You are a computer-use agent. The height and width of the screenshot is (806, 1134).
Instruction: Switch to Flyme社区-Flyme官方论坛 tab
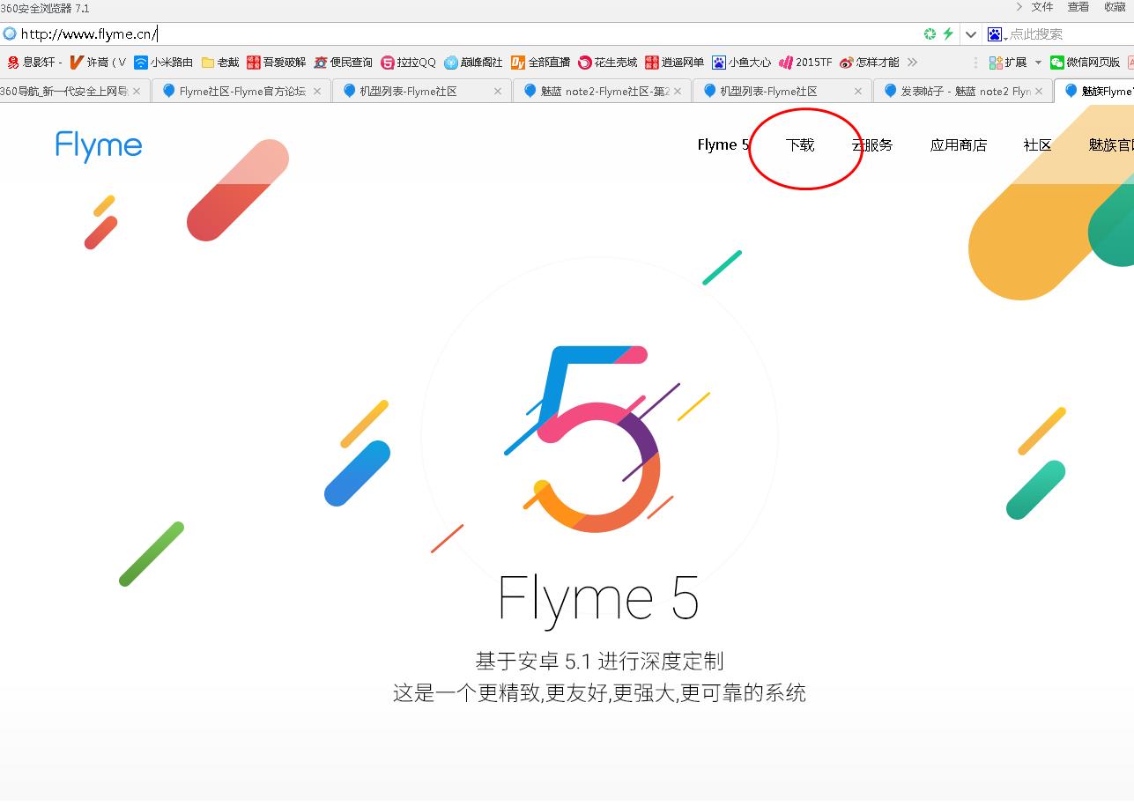[x=241, y=91]
